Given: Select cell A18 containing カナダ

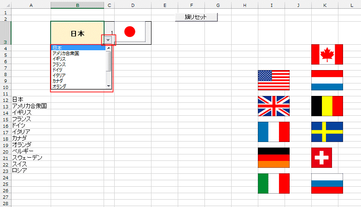Looking at the screenshot, I should (31, 138).
